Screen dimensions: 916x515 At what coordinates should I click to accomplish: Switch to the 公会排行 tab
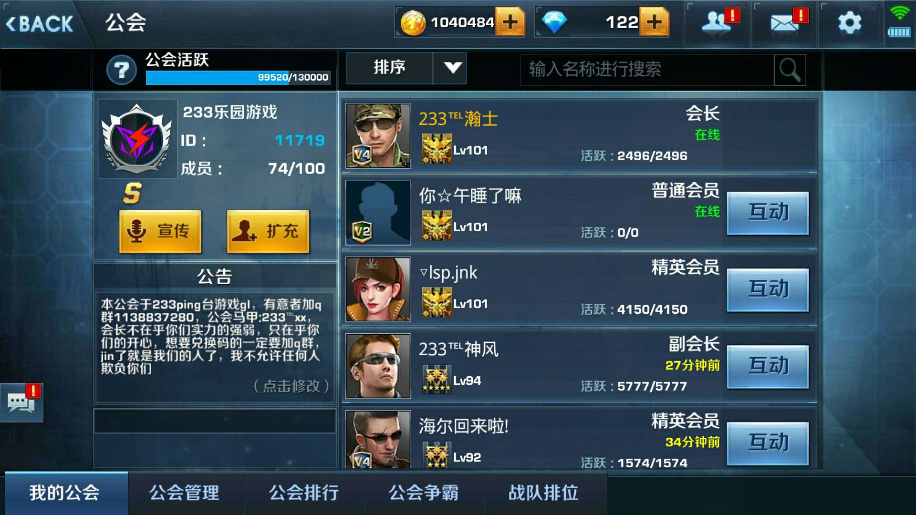(304, 493)
